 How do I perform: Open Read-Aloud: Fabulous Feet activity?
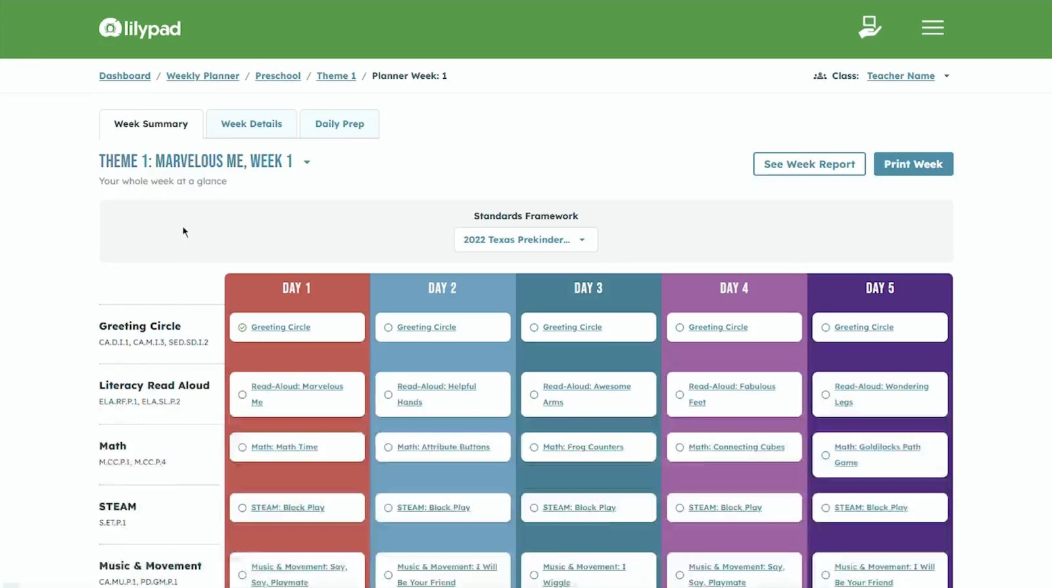coord(732,394)
